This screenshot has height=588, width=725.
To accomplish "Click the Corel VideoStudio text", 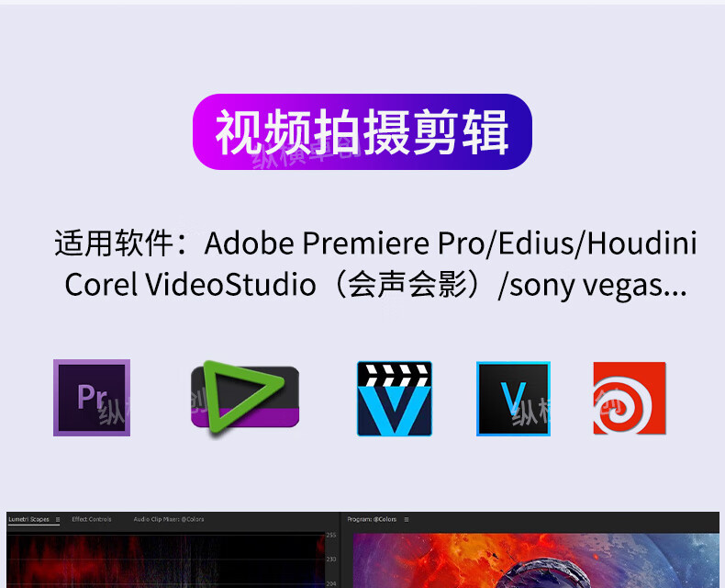I will tap(191, 284).
